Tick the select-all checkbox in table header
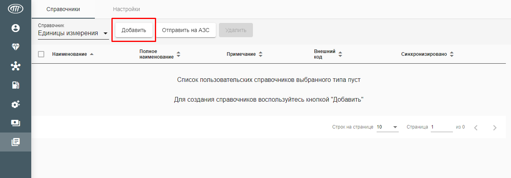Viewport: 511px width, 178px height. [x=41, y=54]
